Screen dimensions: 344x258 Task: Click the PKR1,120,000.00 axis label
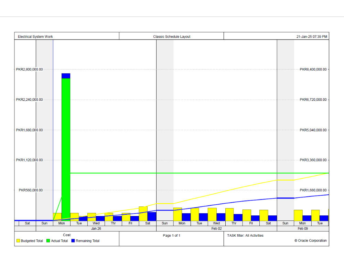tap(29, 160)
